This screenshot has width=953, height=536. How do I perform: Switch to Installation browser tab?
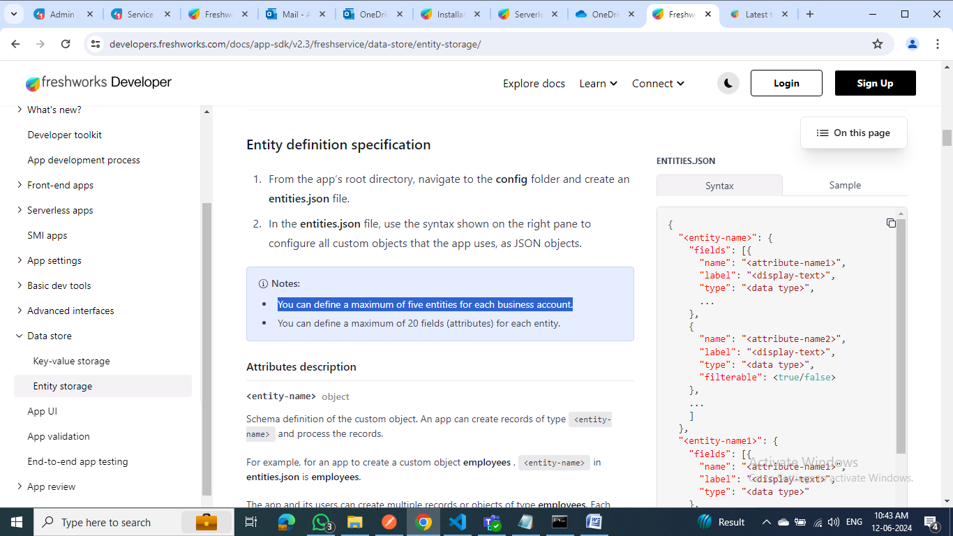(450, 14)
